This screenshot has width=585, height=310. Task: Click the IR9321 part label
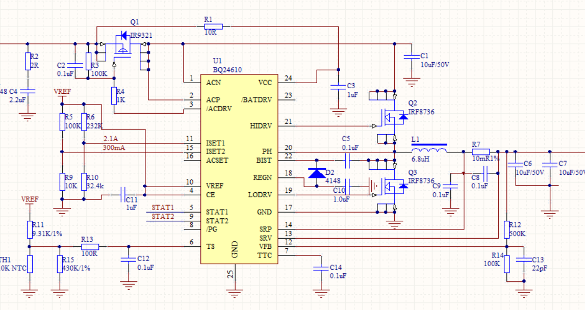point(141,36)
